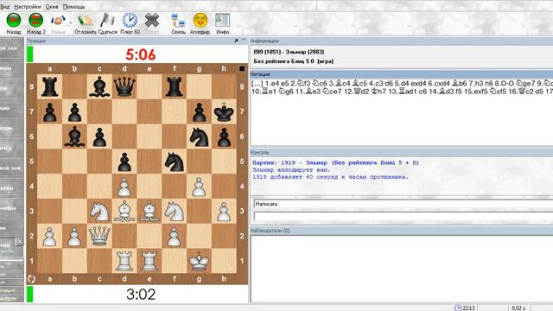The width and height of the screenshot is (553, 311).
Task: Select the white king on g1
Action: (x=200, y=261)
